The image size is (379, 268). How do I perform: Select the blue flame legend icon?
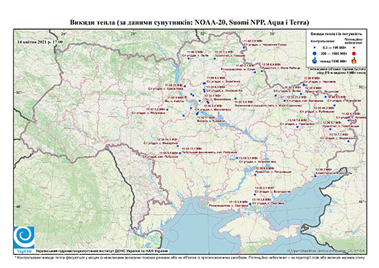315,60
